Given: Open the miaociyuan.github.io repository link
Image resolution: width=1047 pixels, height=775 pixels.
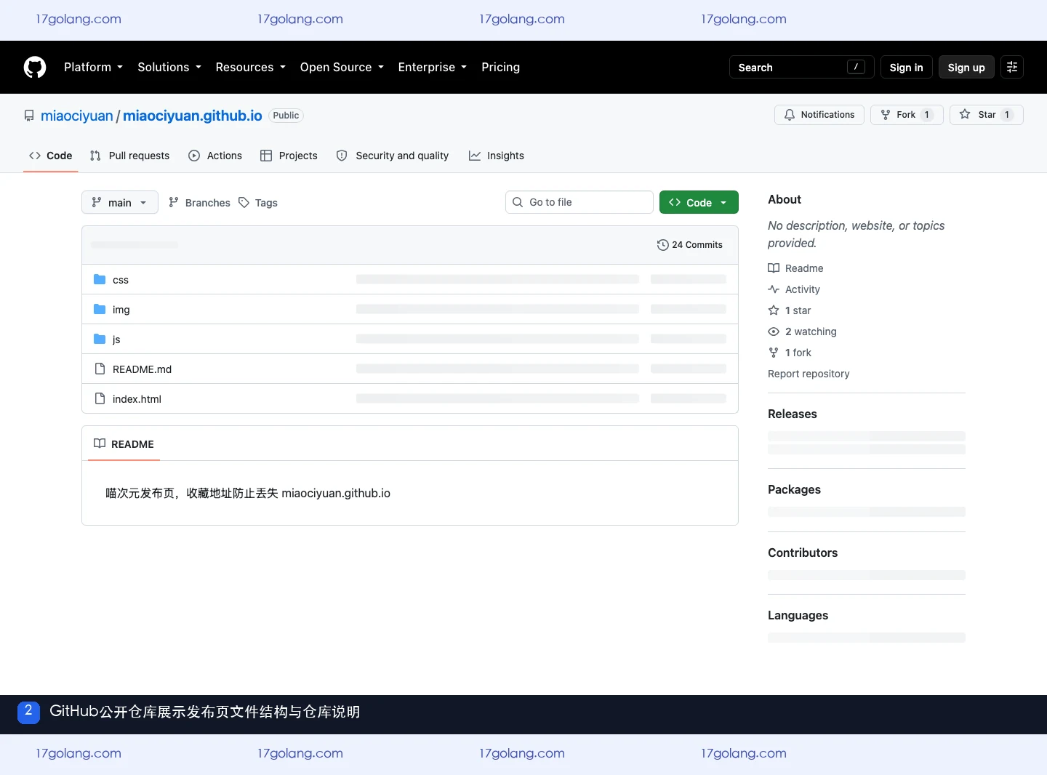Looking at the screenshot, I should (x=193, y=116).
